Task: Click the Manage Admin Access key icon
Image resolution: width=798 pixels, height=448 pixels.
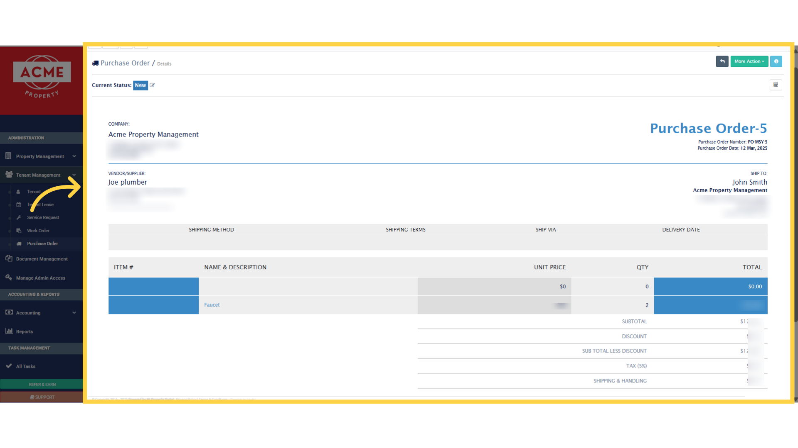Action: tap(9, 278)
